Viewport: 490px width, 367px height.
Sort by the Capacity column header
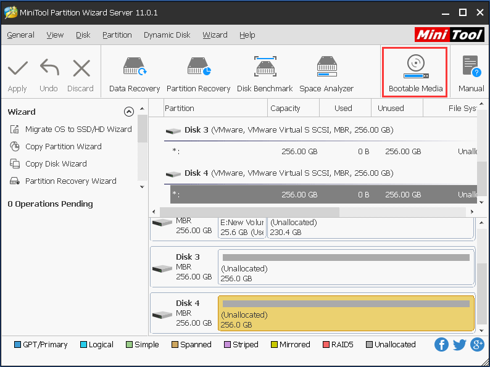coord(285,108)
